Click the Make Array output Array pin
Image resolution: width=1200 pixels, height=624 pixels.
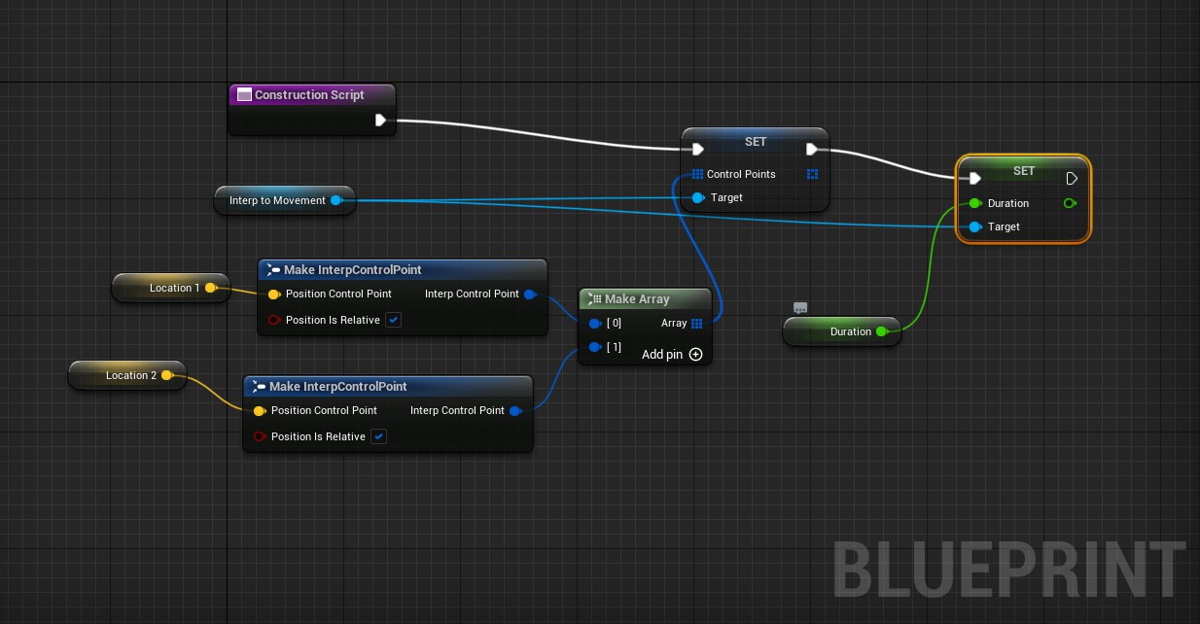point(696,324)
